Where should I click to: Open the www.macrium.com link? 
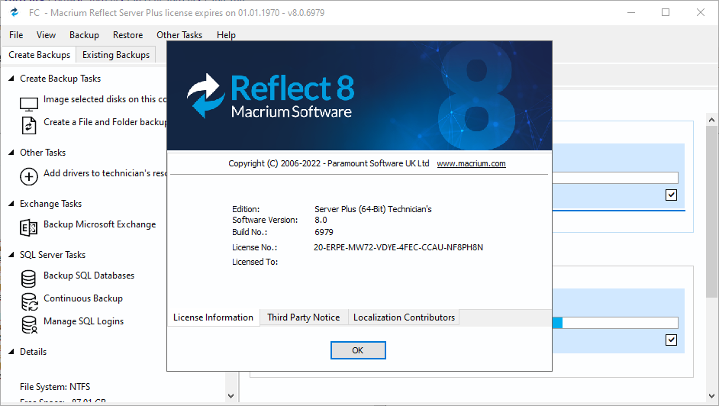471,163
